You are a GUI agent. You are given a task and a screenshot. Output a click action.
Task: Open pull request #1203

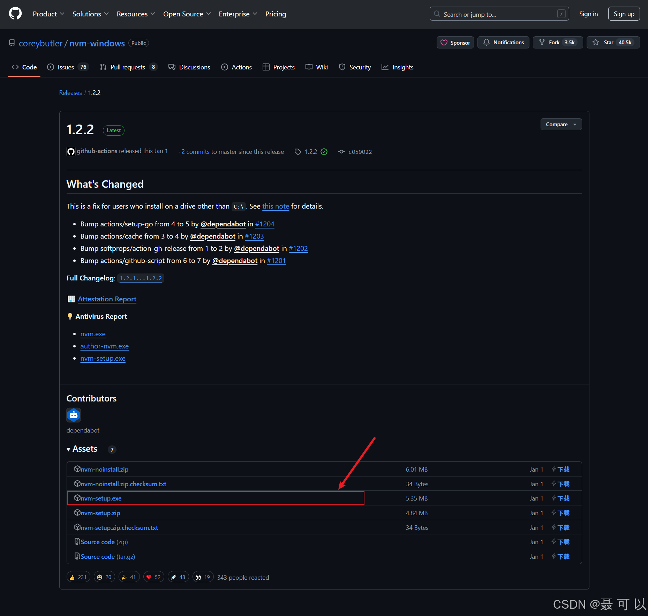(x=254, y=236)
